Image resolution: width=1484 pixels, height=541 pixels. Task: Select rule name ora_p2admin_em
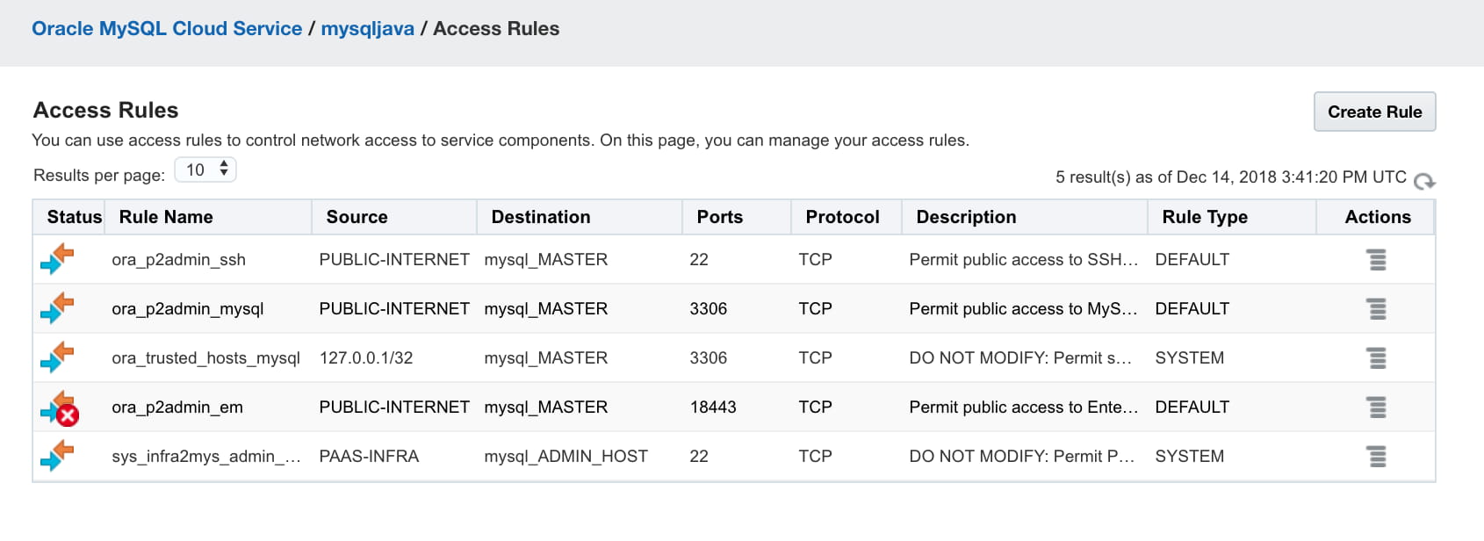tap(177, 408)
